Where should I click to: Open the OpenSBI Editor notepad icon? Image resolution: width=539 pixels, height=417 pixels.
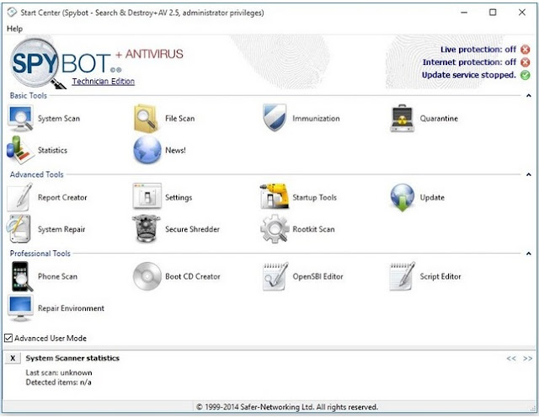tap(275, 276)
